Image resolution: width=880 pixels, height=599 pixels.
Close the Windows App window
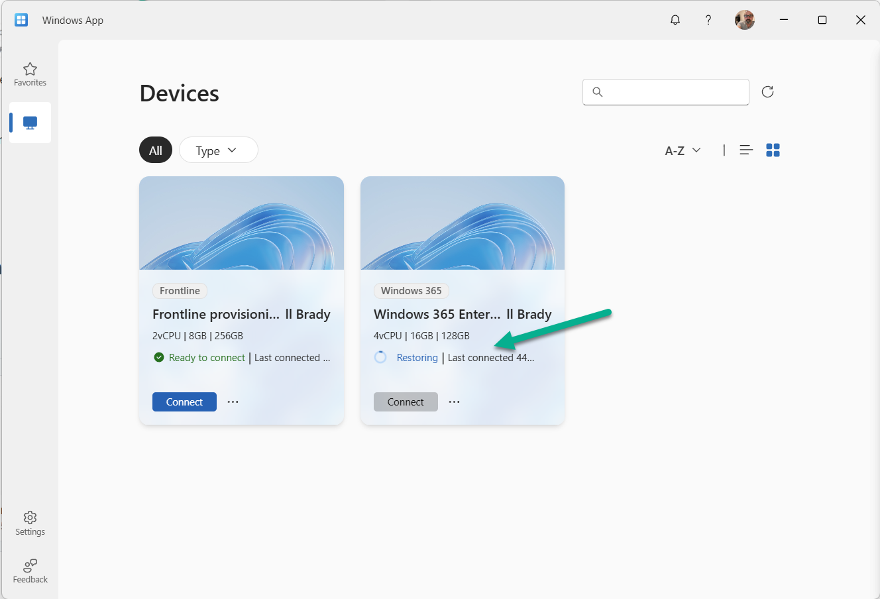(x=861, y=20)
